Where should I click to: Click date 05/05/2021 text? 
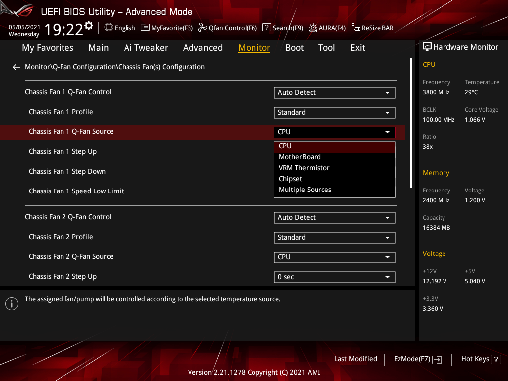[x=24, y=27]
